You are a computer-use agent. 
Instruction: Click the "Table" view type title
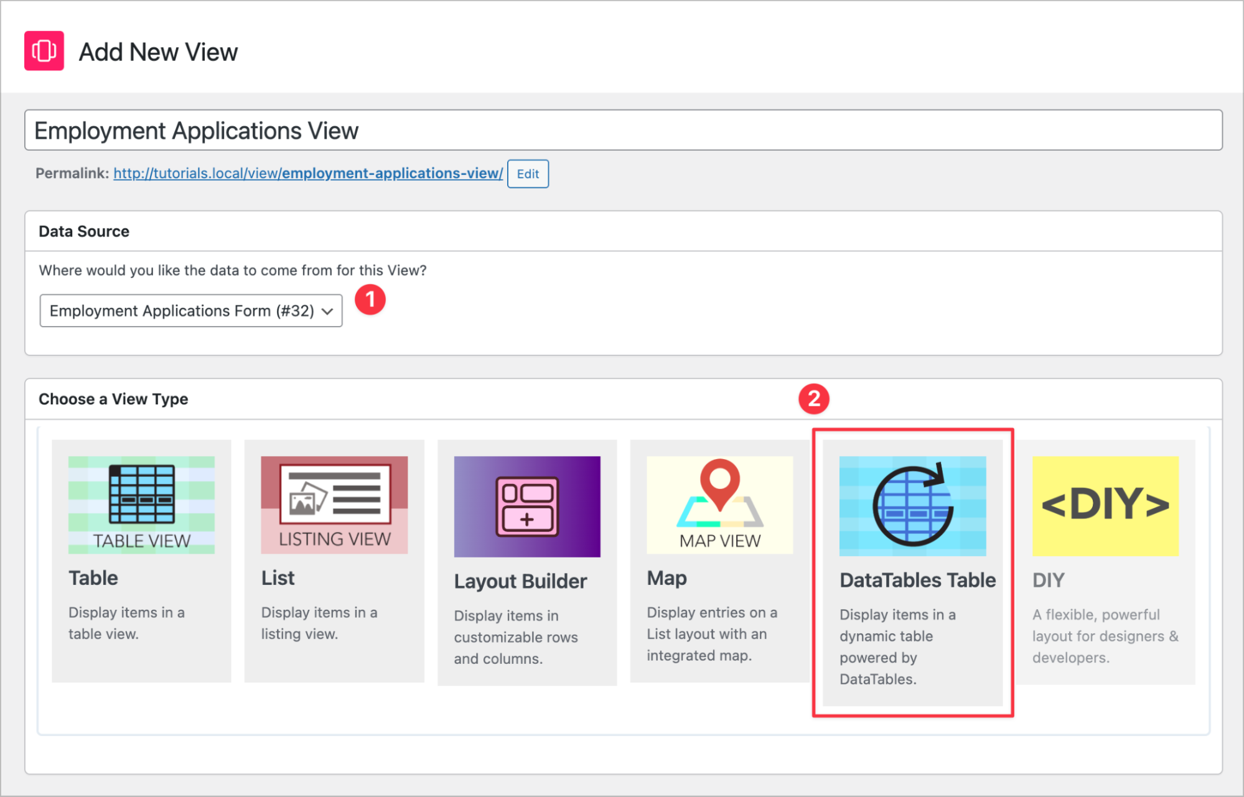93,578
